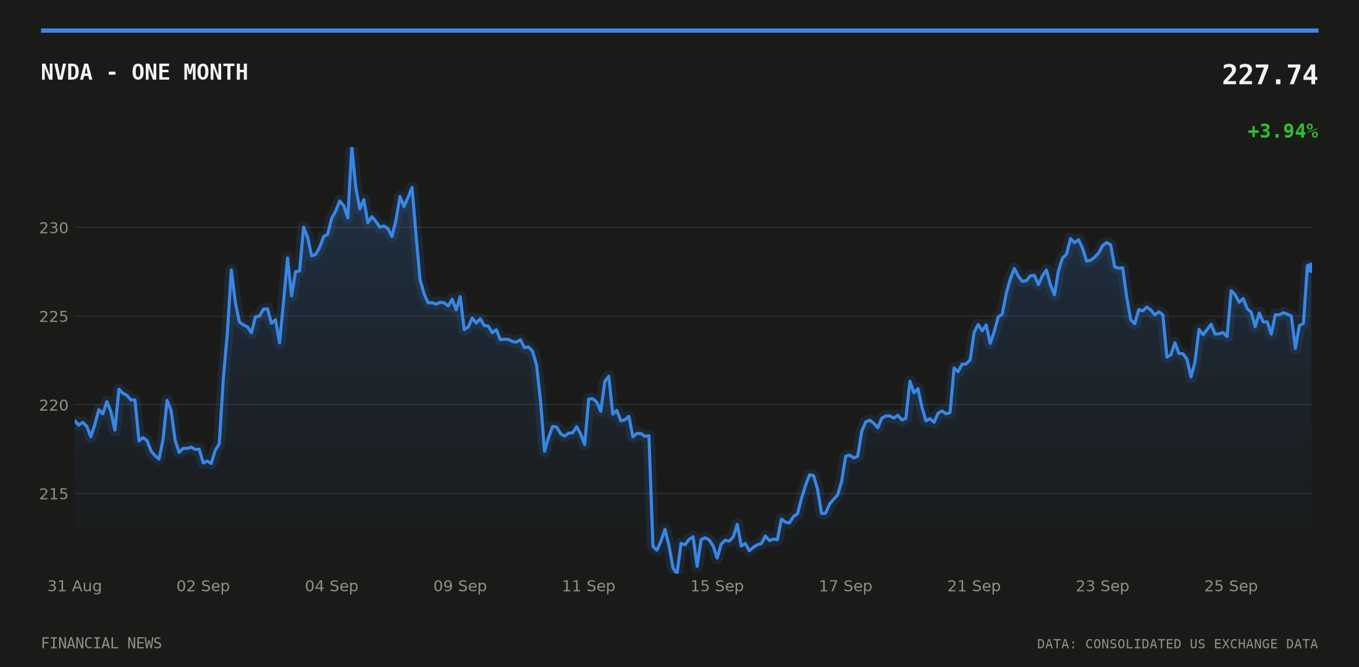The width and height of the screenshot is (1359, 667).
Task: Click the 225 y-axis label
Action: 54,317
